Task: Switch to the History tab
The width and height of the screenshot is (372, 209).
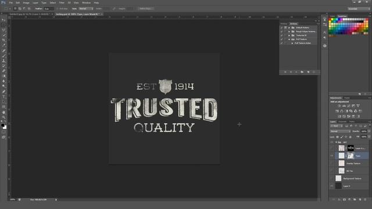Action: tap(284, 24)
